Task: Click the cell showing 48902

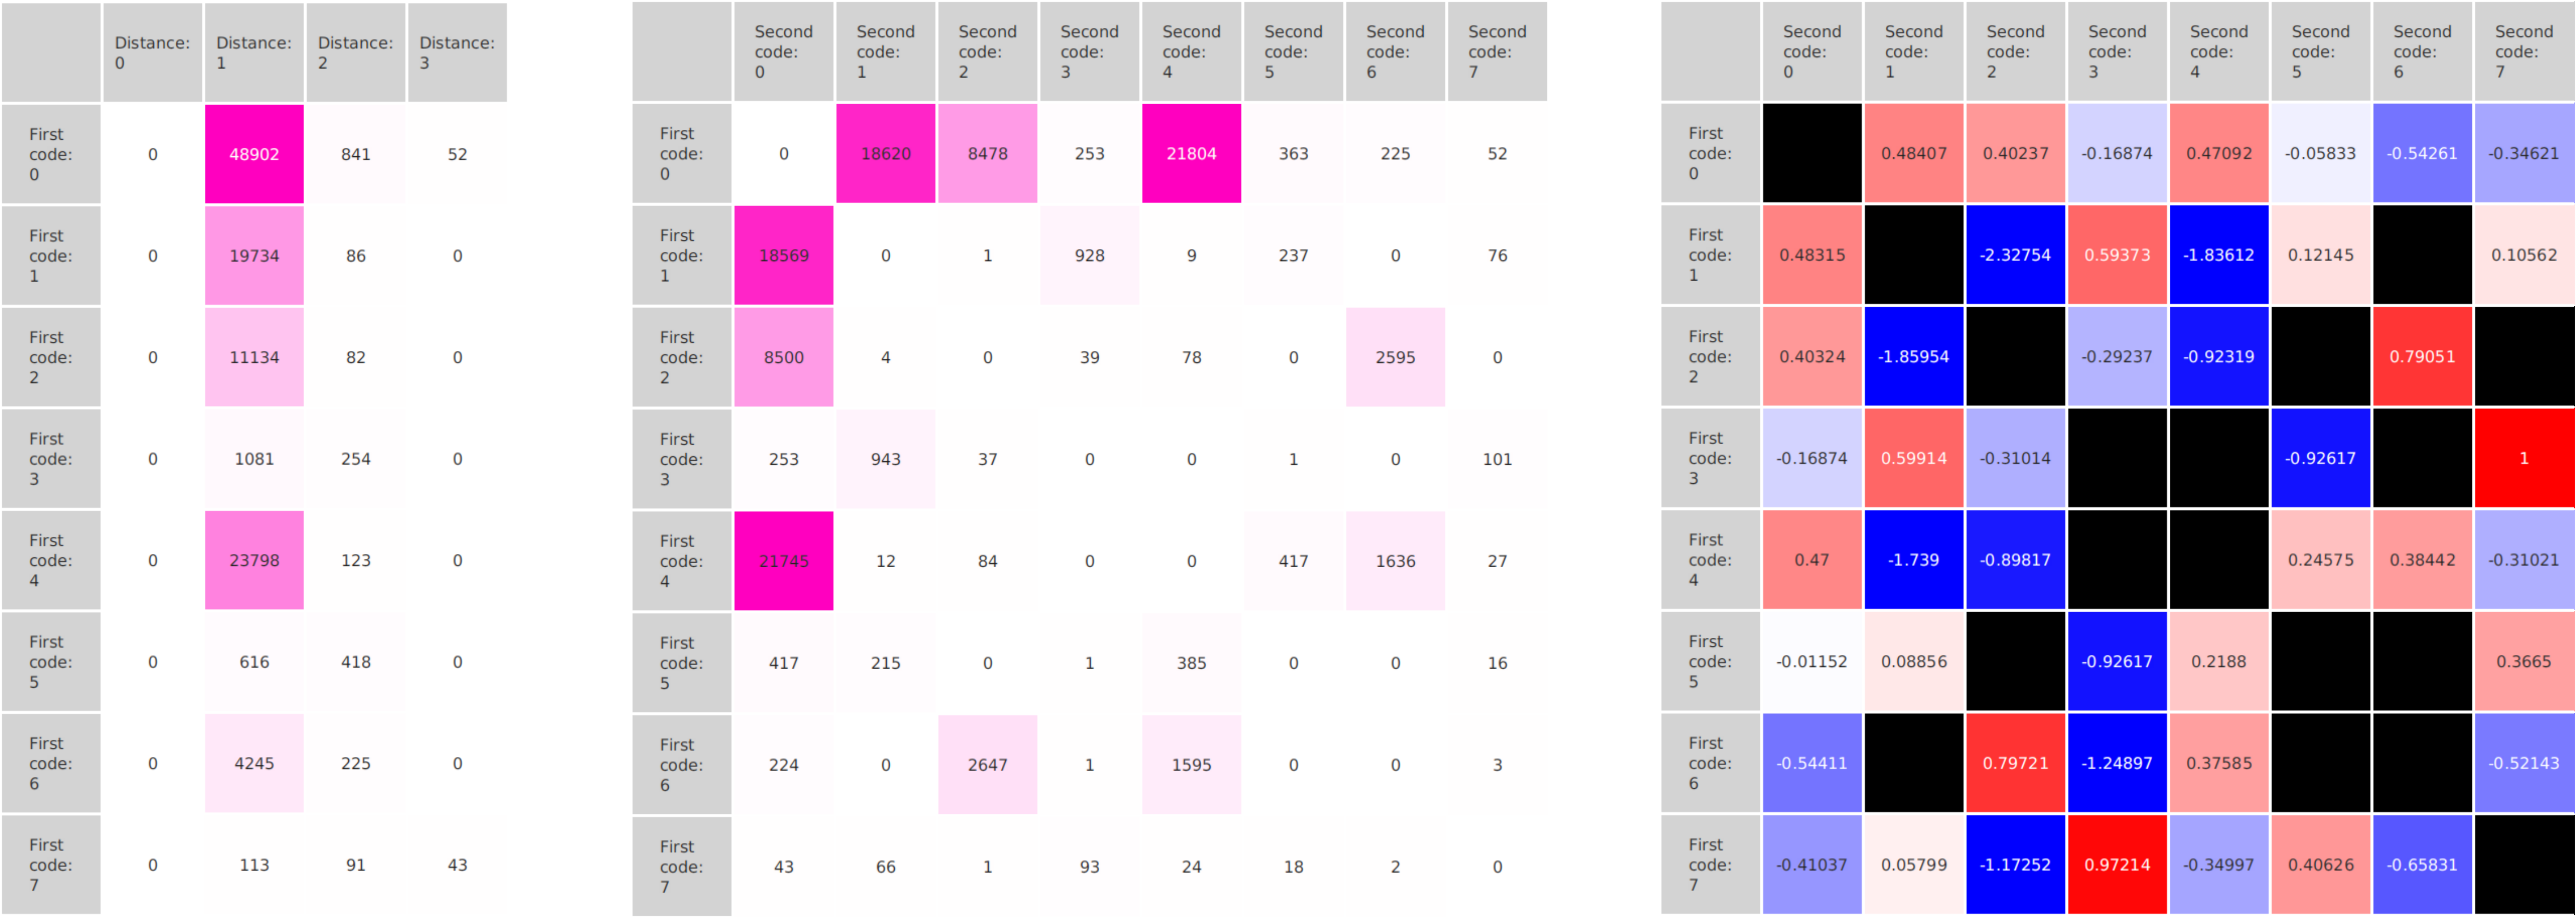Action: click(254, 154)
